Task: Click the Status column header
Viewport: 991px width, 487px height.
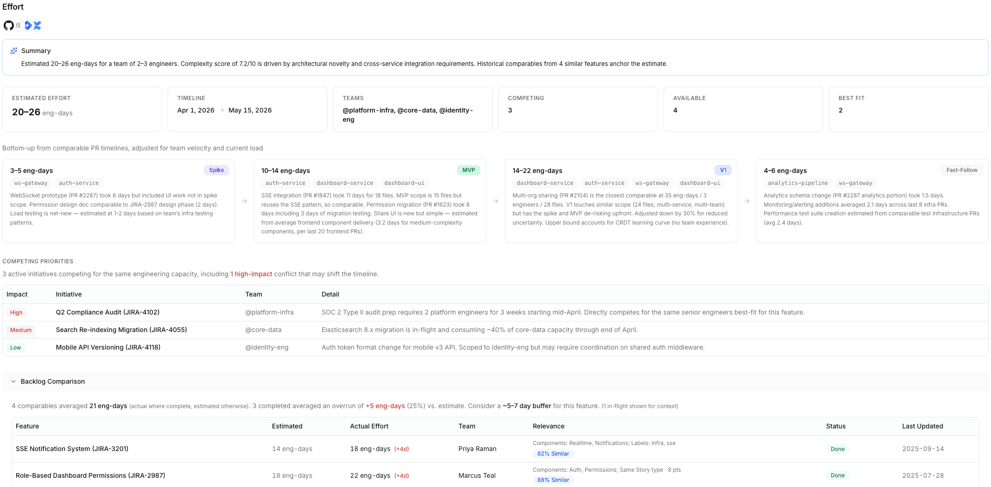Action: click(836, 426)
